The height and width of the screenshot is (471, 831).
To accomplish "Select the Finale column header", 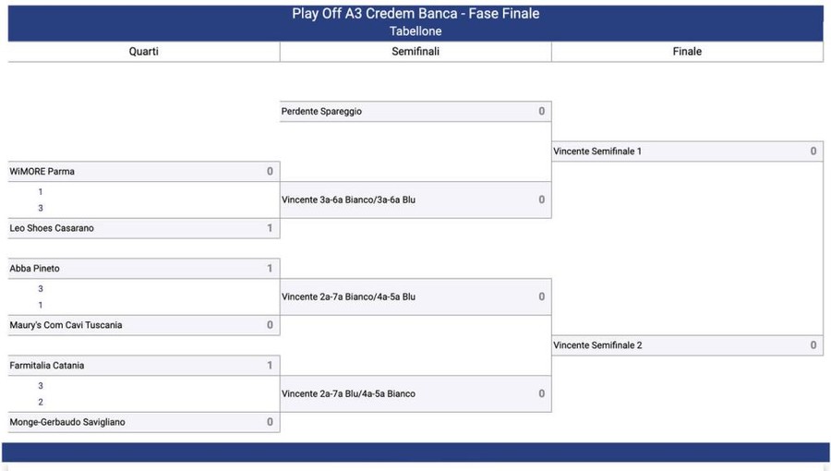I will (x=687, y=52).
